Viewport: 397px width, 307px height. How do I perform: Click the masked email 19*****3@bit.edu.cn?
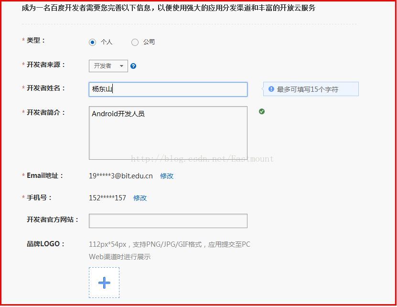(121, 176)
